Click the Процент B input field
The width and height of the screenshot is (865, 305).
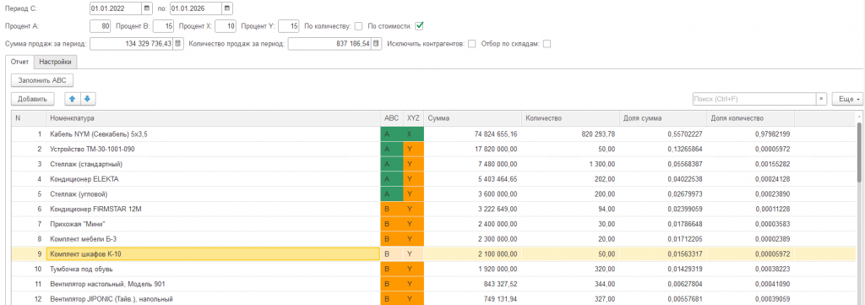click(164, 26)
